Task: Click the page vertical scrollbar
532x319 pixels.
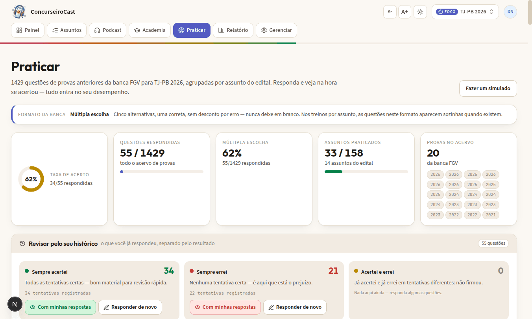Action: click(529, 13)
